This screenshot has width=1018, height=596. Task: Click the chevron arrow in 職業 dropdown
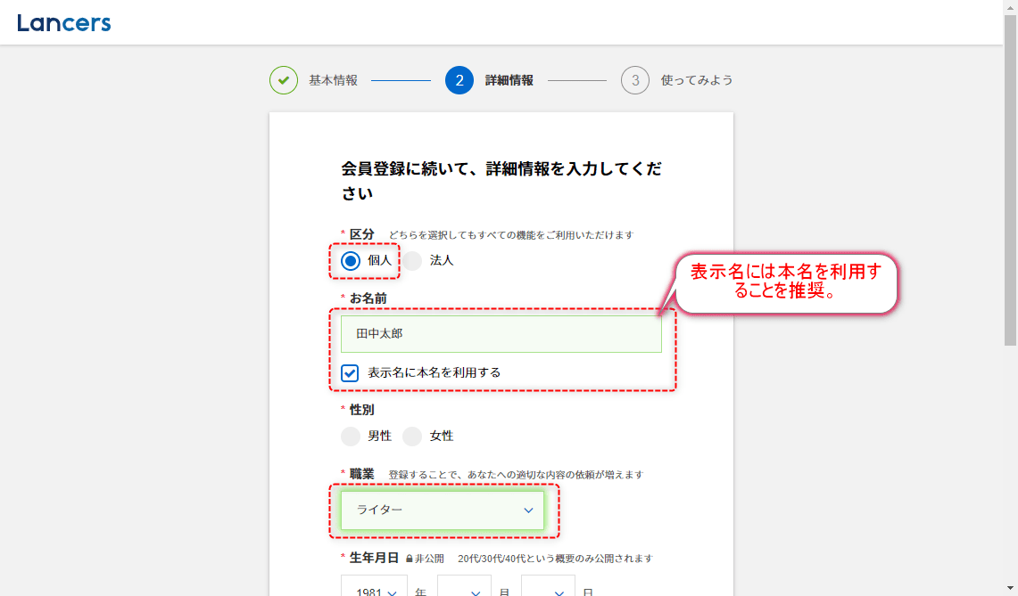528,510
